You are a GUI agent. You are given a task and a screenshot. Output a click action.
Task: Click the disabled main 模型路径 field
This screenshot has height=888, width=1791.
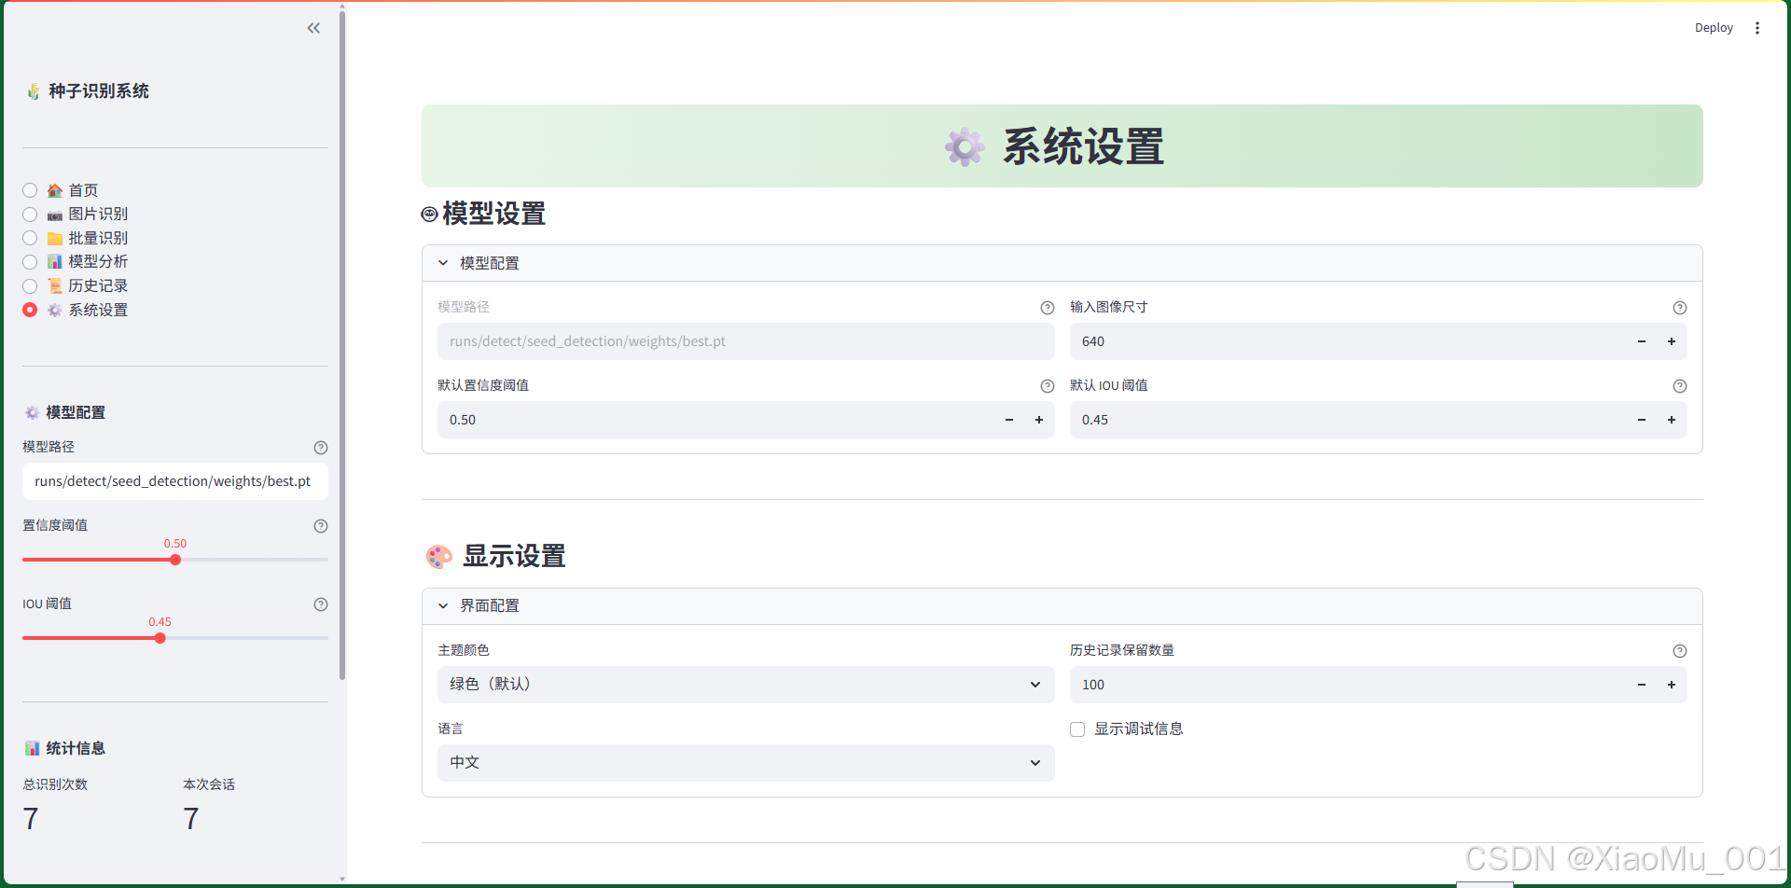pos(746,341)
